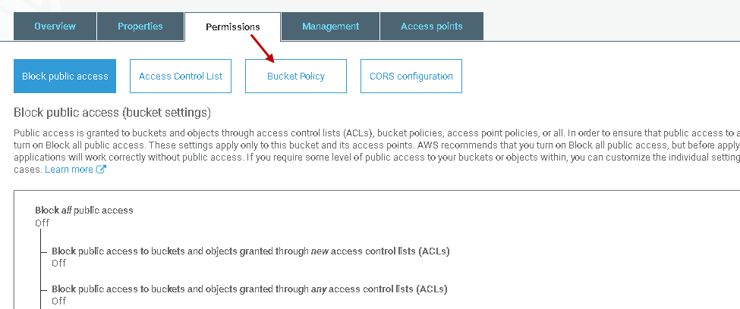
Task: Click the 'Block all public access' setting label
Action: coord(84,210)
